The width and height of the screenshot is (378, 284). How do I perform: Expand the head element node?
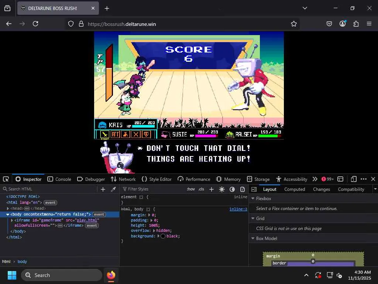[8, 209]
